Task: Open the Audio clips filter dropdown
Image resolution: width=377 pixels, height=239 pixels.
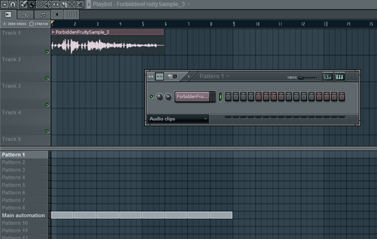Action: click(x=178, y=119)
